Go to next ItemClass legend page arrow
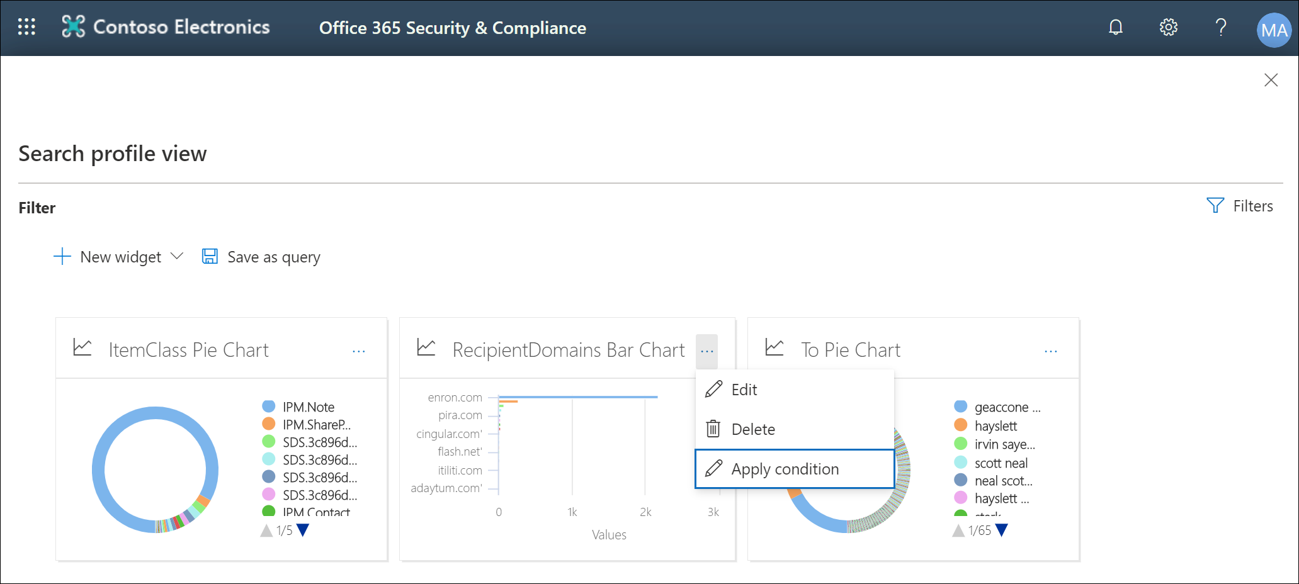Screen dimensions: 1299x584 303,531
